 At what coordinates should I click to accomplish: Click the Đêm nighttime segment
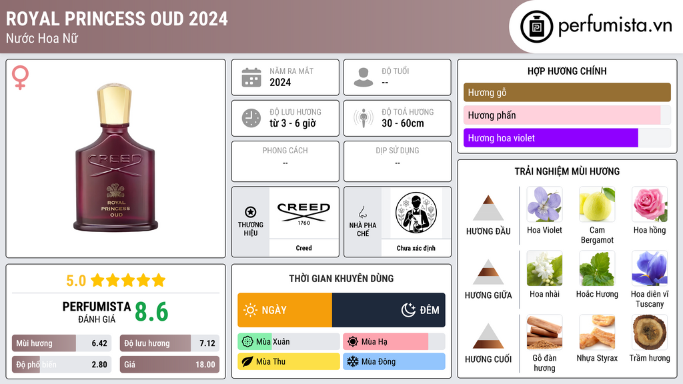(389, 310)
